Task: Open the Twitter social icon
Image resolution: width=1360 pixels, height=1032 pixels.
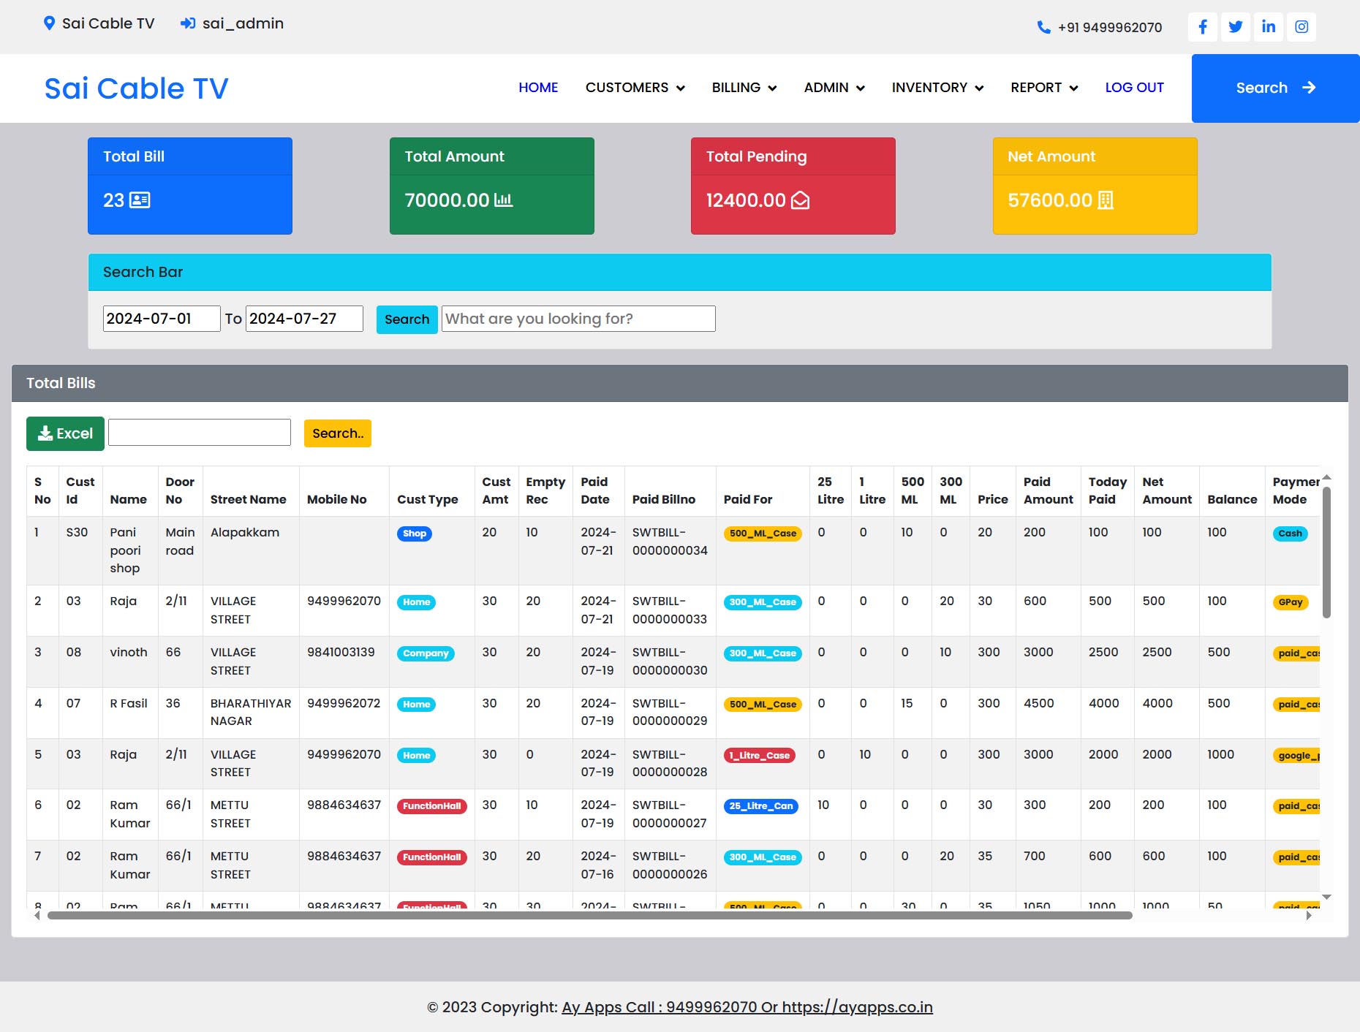Action: pos(1236,27)
